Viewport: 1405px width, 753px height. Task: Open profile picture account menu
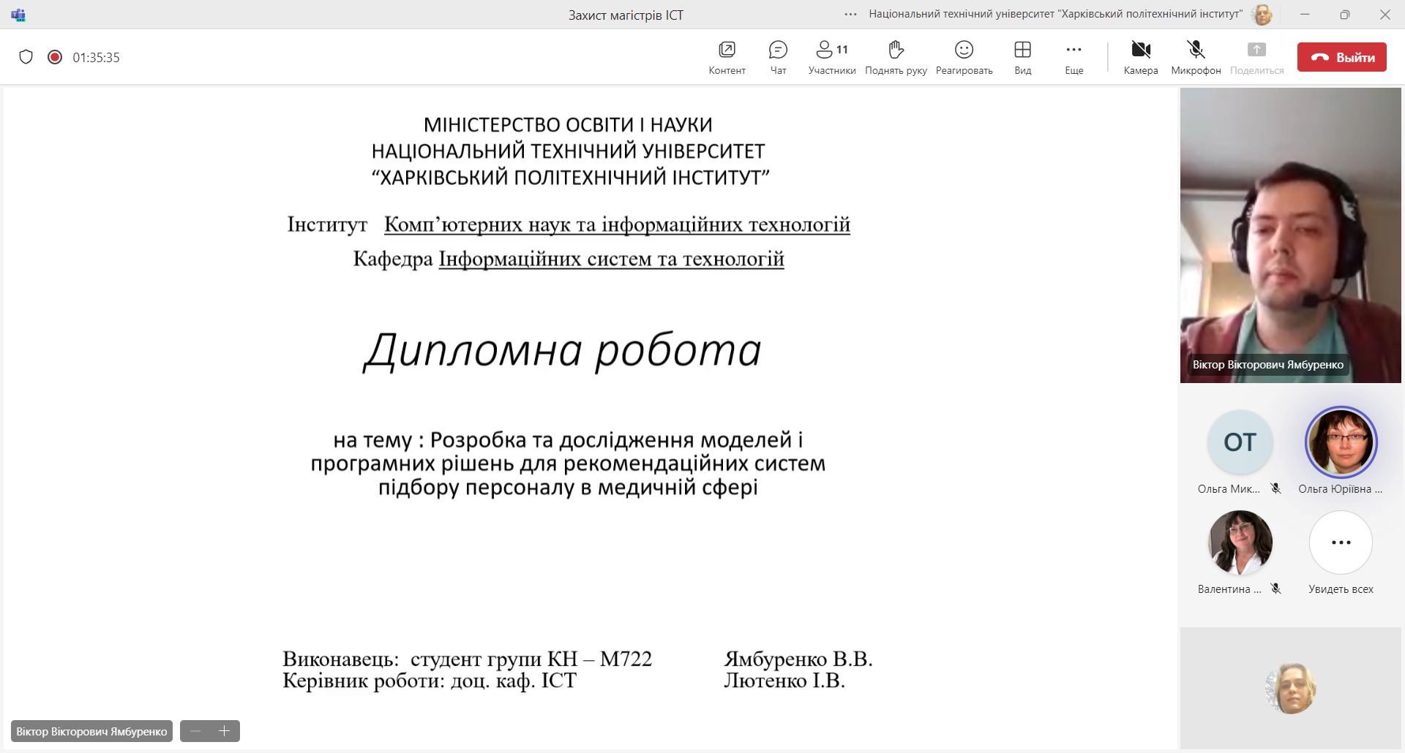pos(1262,15)
